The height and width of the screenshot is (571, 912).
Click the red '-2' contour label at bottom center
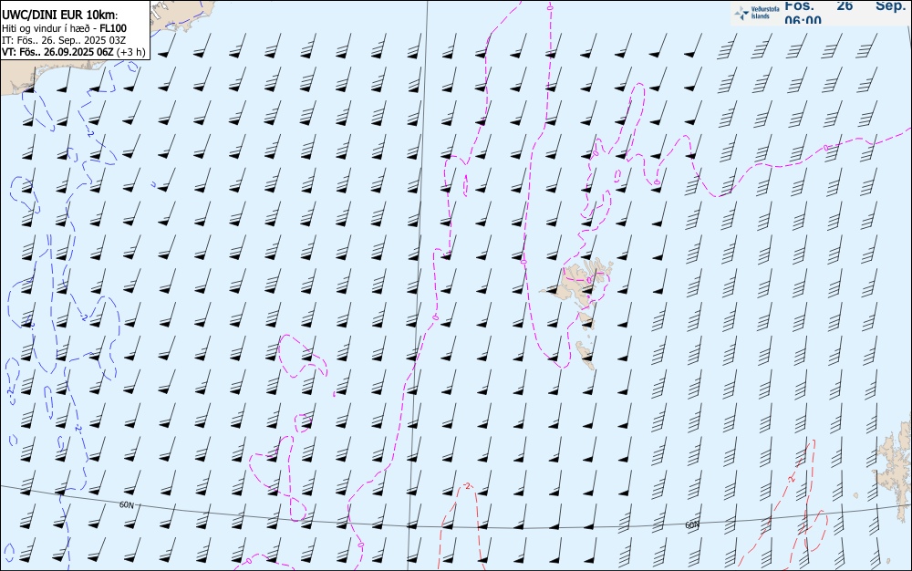point(466,486)
